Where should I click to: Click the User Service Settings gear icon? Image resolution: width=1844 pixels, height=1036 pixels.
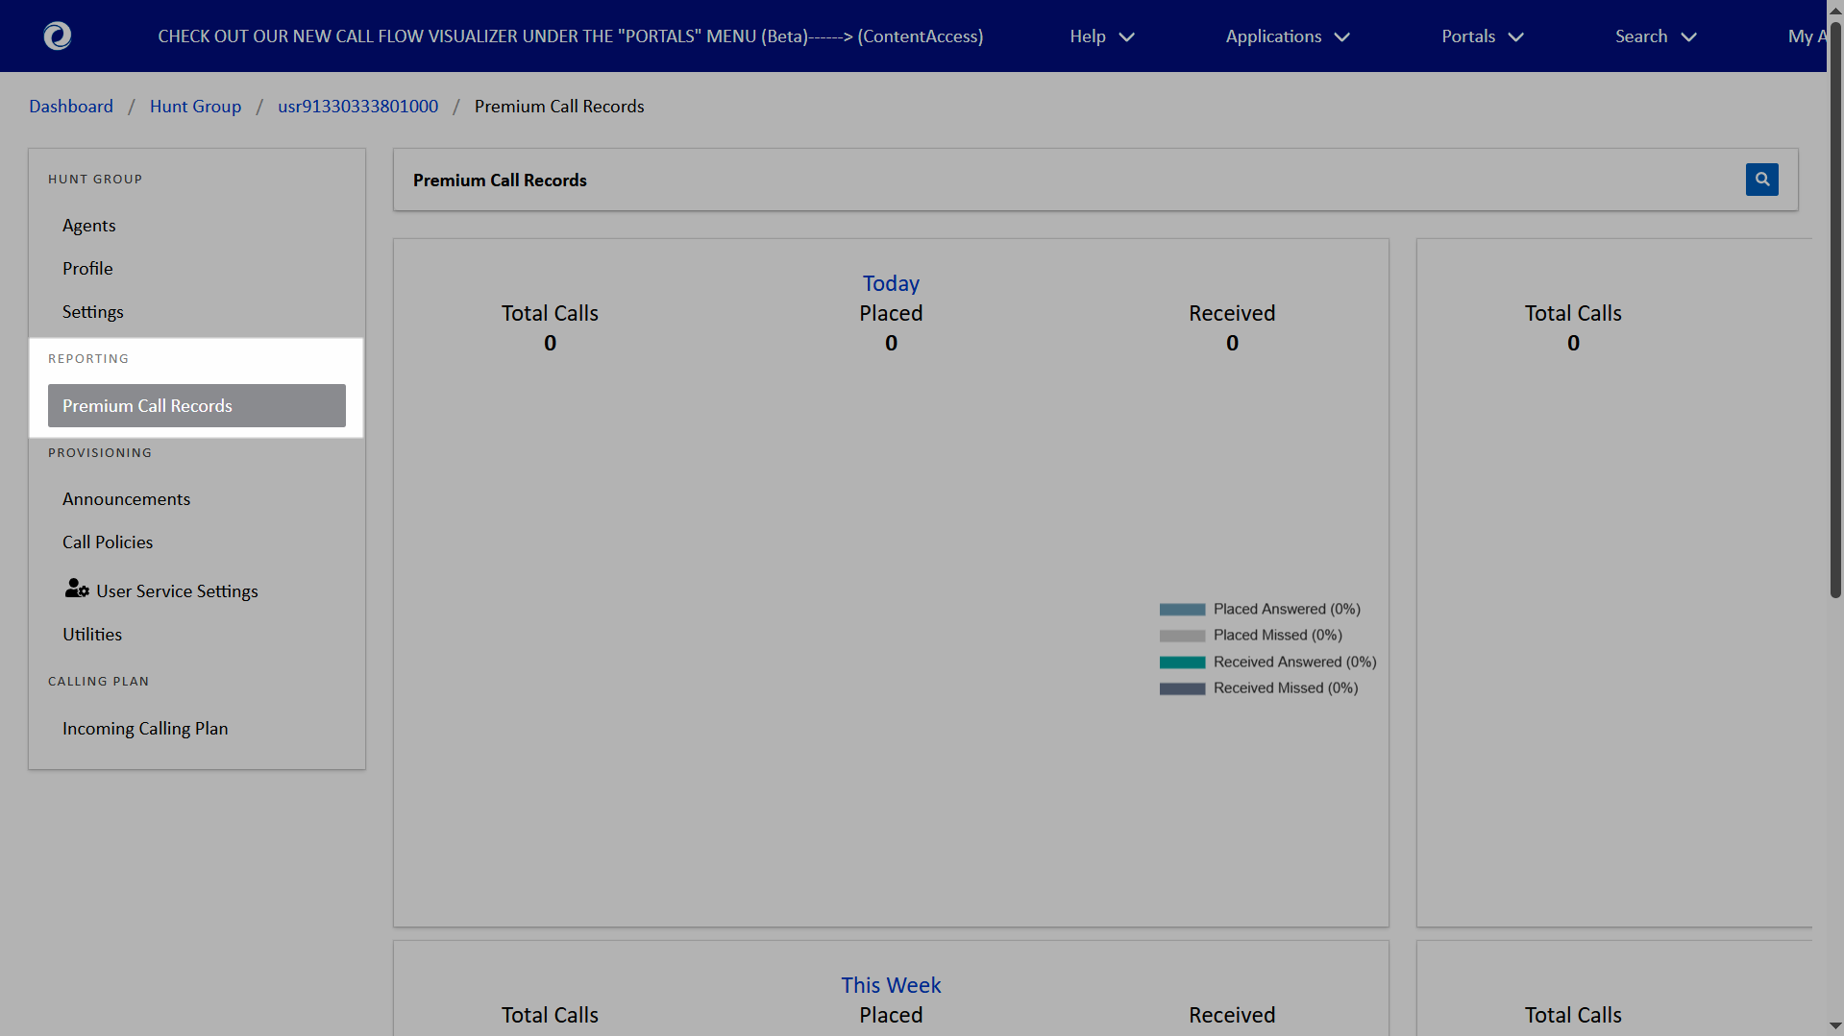77,589
